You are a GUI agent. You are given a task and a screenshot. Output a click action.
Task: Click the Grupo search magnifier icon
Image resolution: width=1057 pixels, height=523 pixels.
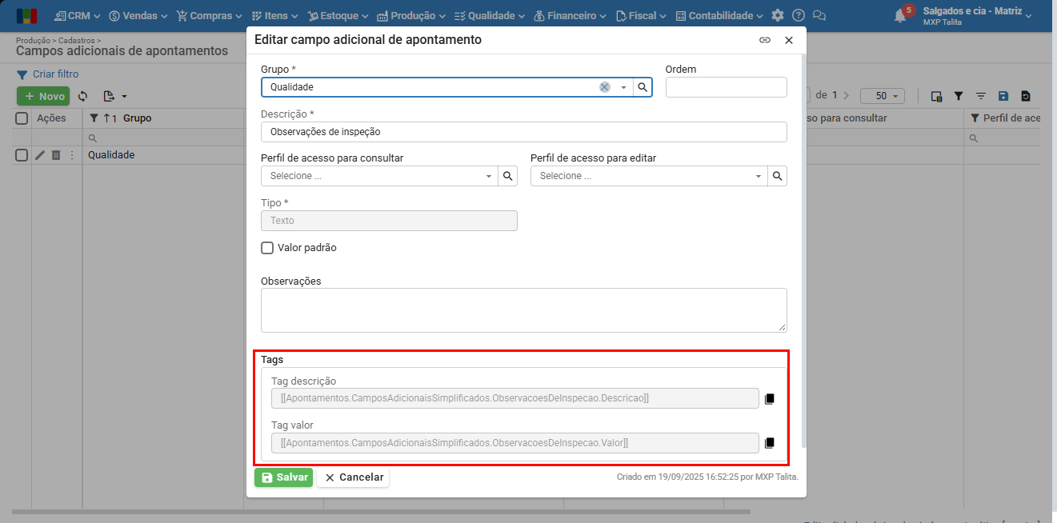pos(643,87)
